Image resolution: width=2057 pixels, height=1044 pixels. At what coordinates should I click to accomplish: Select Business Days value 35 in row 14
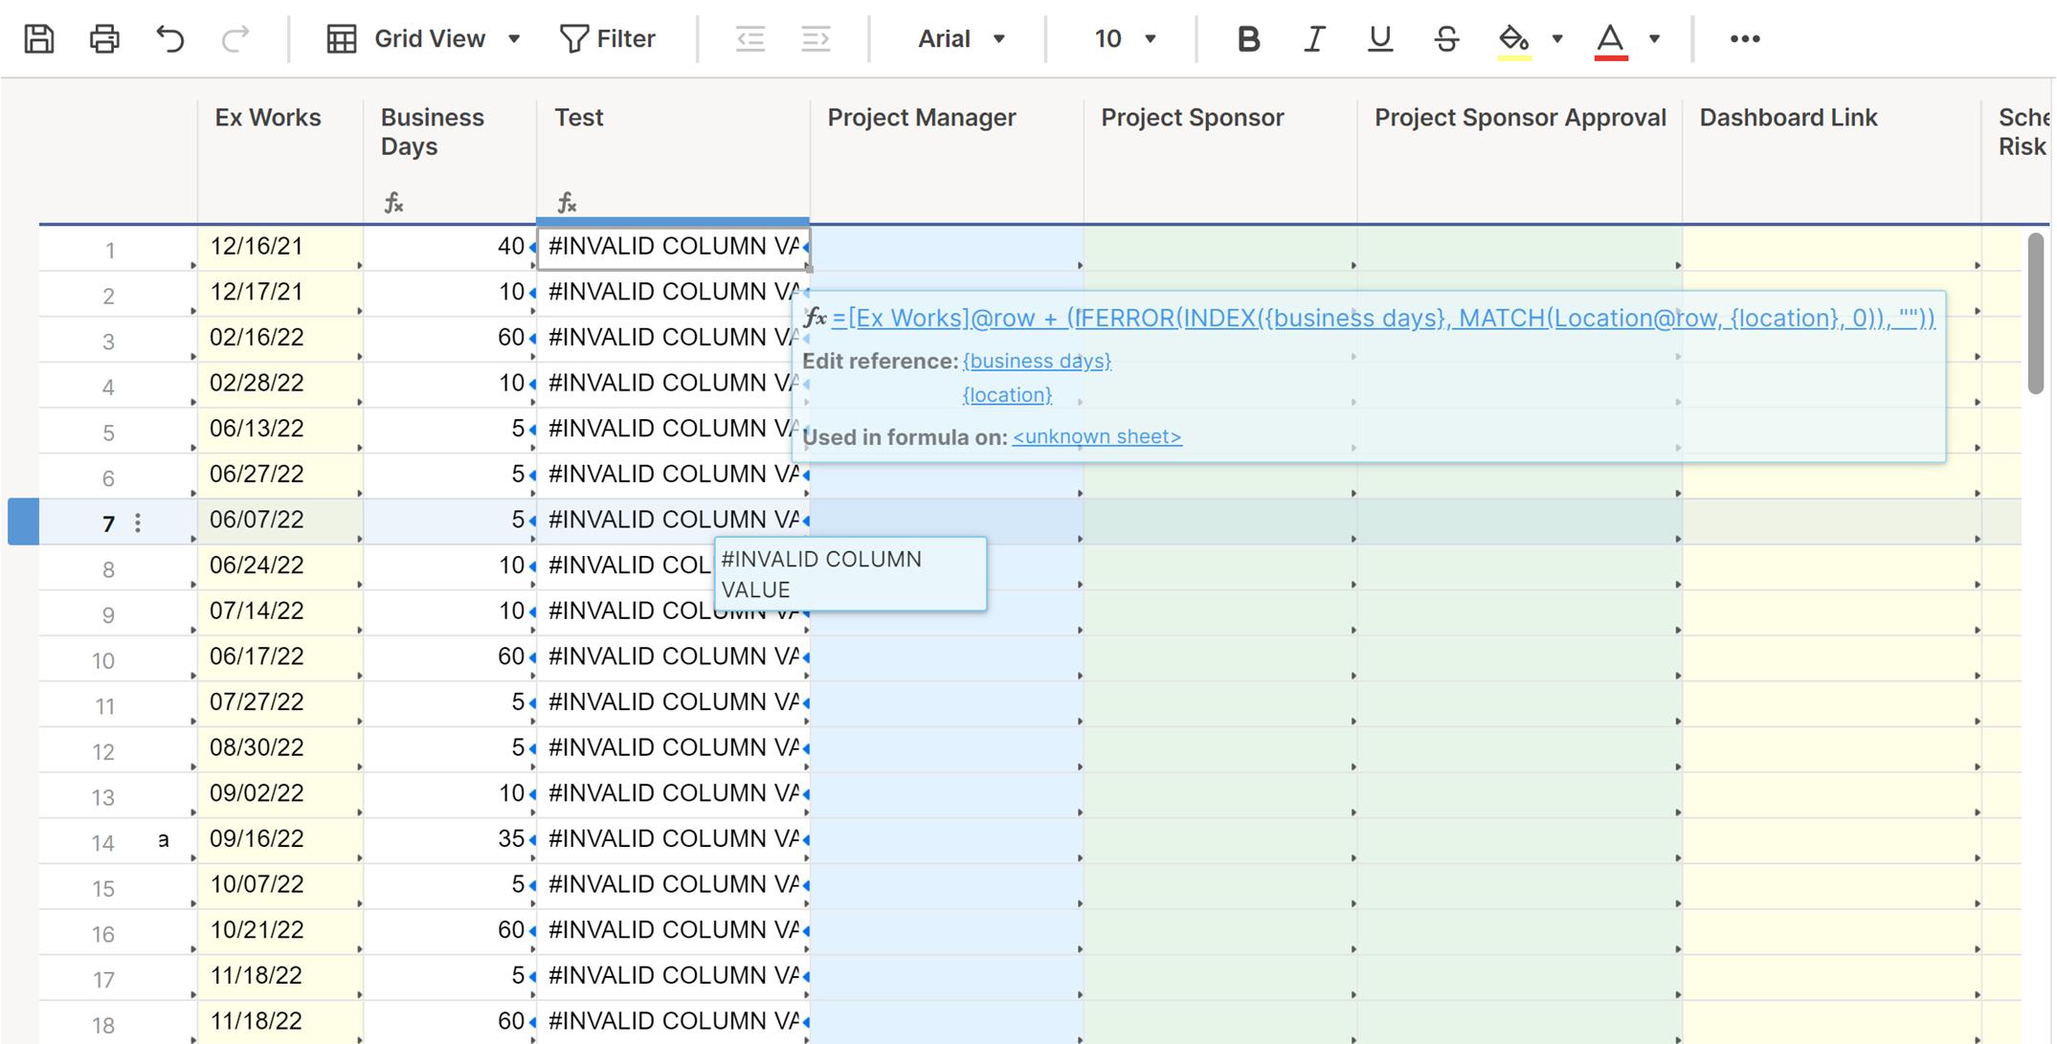click(x=450, y=839)
